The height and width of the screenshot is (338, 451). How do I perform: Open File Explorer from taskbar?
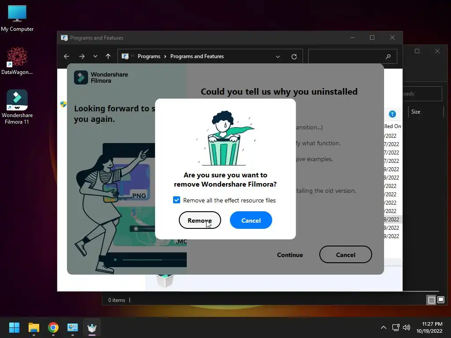tap(33, 327)
